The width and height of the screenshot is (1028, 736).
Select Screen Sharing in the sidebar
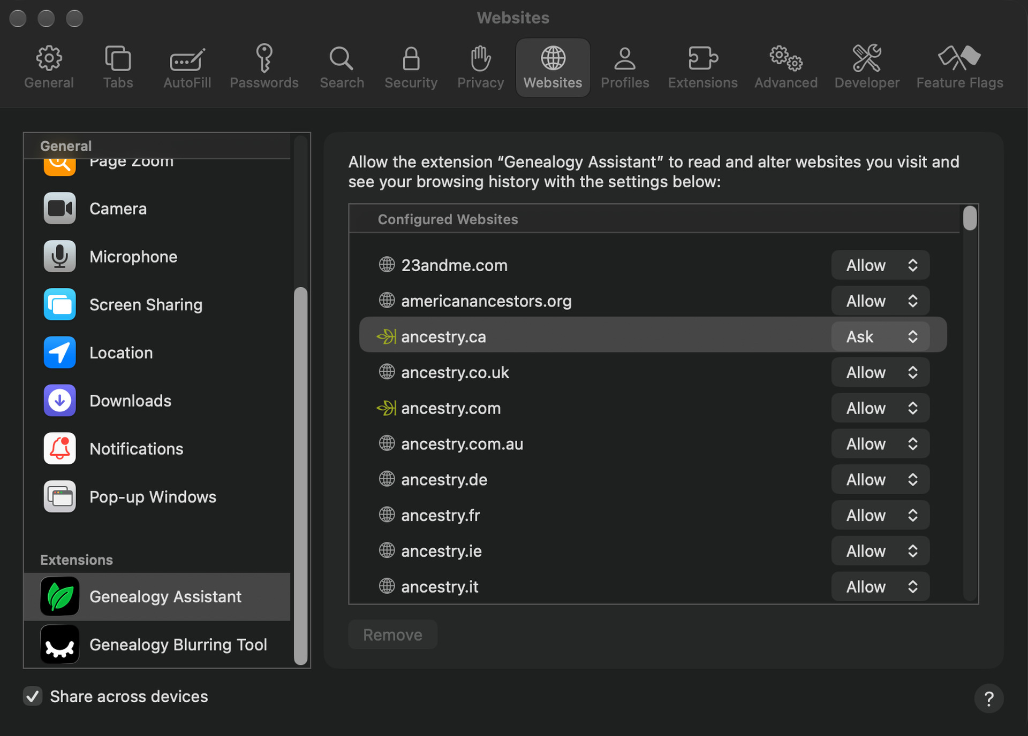click(x=157, y=305)
